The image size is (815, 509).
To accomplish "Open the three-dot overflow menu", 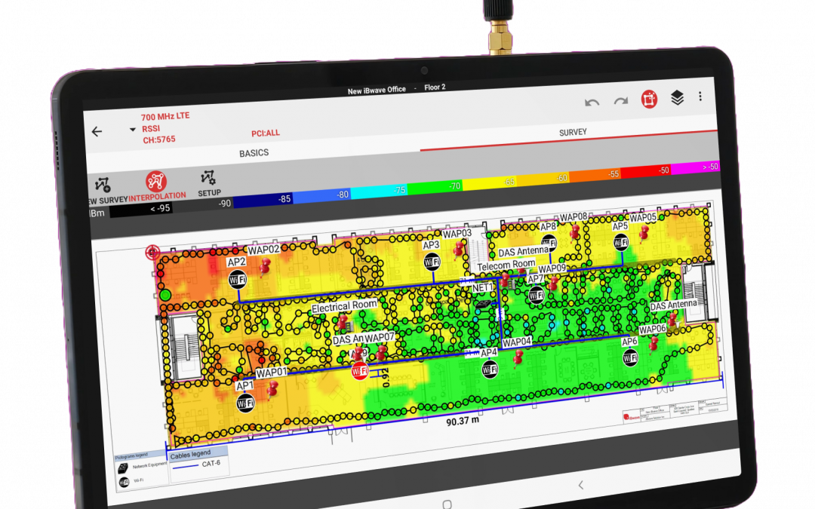I will click(x=700, y=96).
